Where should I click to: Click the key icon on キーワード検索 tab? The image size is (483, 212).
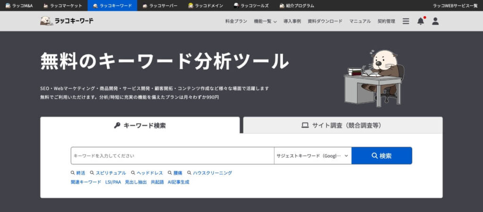117,125
